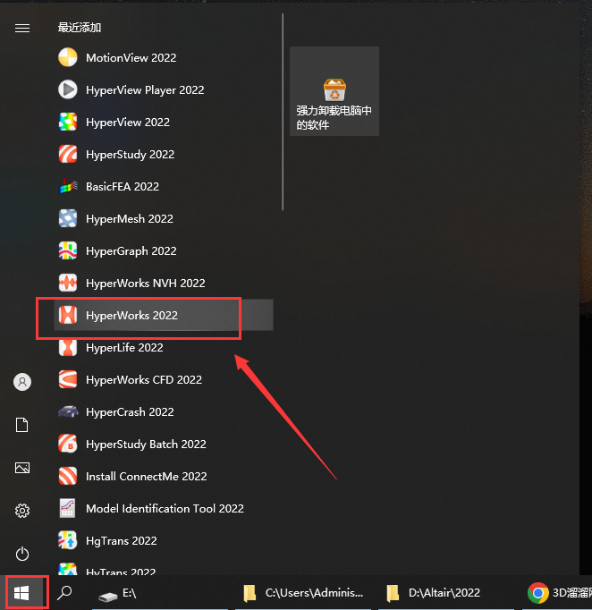
Task: Open HyperGraph 2022
Action: point(131,251)
